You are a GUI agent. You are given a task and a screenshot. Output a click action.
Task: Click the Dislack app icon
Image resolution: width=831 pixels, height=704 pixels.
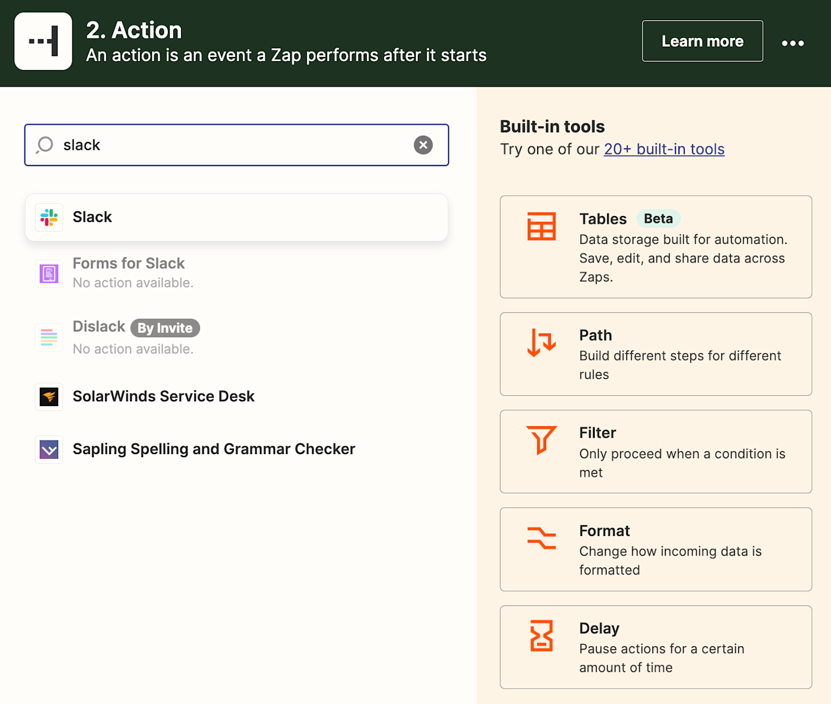[x=49, y=337]
